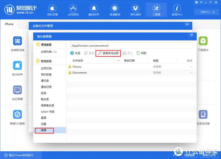Open the 教程中心 tutorial center
This screenshot has width=221, height=159.
click(x=177, y=10)
